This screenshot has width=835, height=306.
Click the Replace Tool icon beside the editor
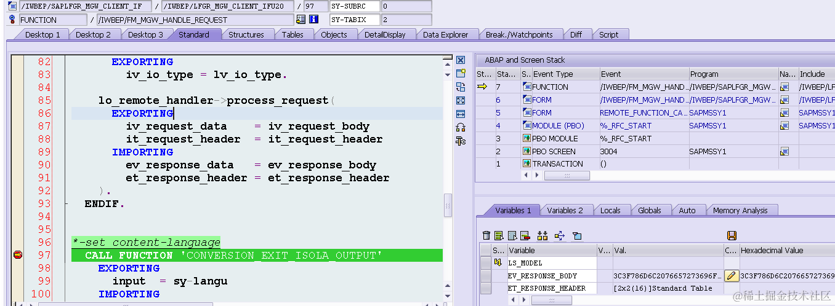point(460,87)
